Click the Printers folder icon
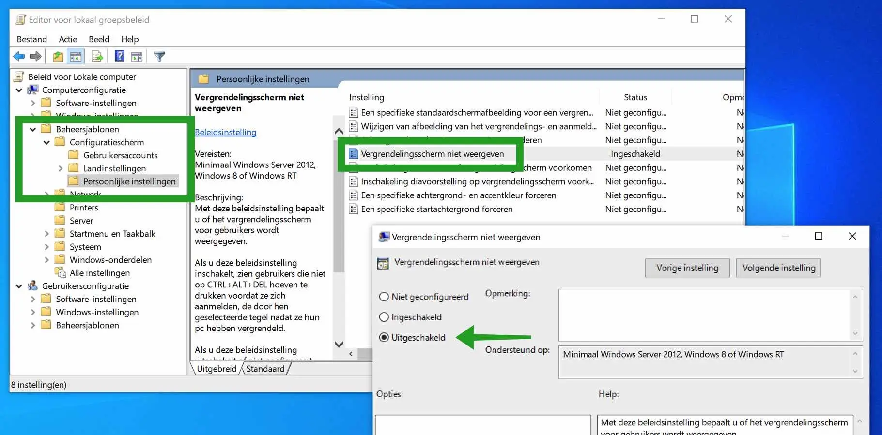This screenshot has width=882, height=435. (x=60, y=207)
